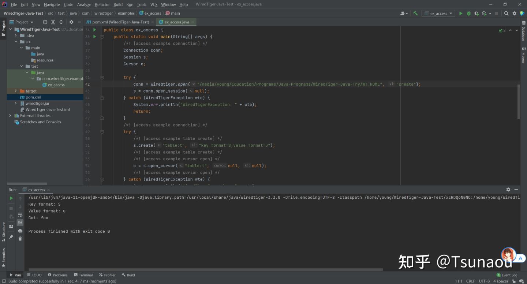Open the Terminal tool window
Image resolution: width=527 pixels, height=284 pixels.
[x=83, y=275]
